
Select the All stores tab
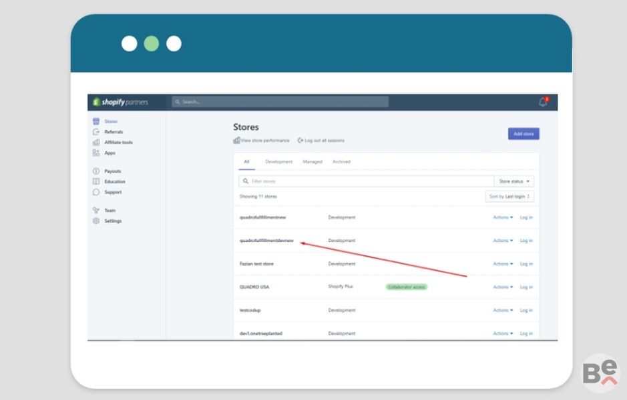(x=246, y=162)
